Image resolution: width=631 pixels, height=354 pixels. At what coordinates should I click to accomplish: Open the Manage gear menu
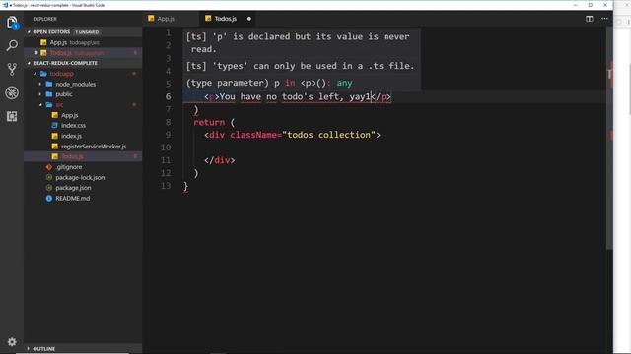(12, 341)
